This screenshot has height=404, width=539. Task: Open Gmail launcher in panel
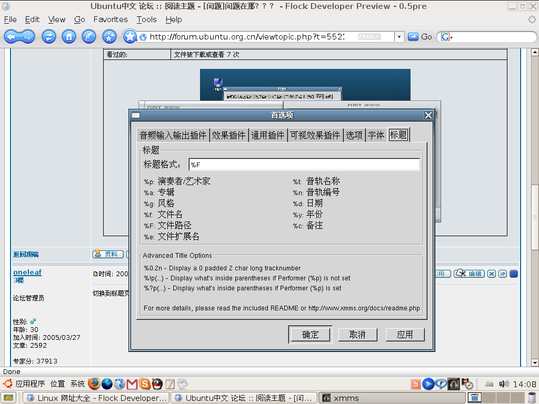pos(132,383)
